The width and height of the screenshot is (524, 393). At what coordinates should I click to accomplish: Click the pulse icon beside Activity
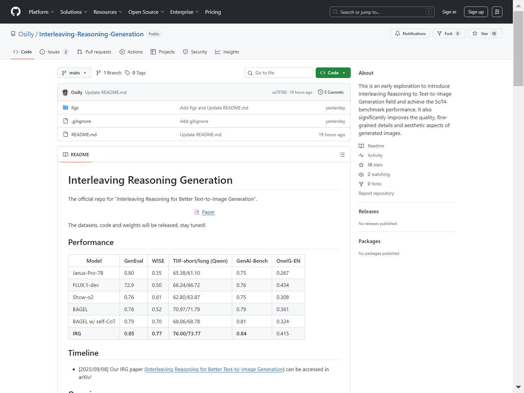(x=361, y=156)
